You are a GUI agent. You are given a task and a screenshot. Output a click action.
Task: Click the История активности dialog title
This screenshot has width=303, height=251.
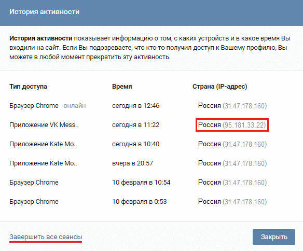click(x=44, y=12)
